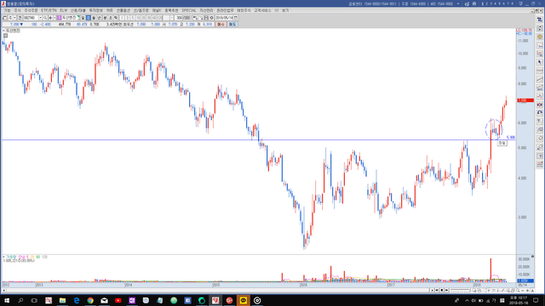545x306 pixels.
Task: Switch chart to monthly (월) period
Action: coord(94,18)
